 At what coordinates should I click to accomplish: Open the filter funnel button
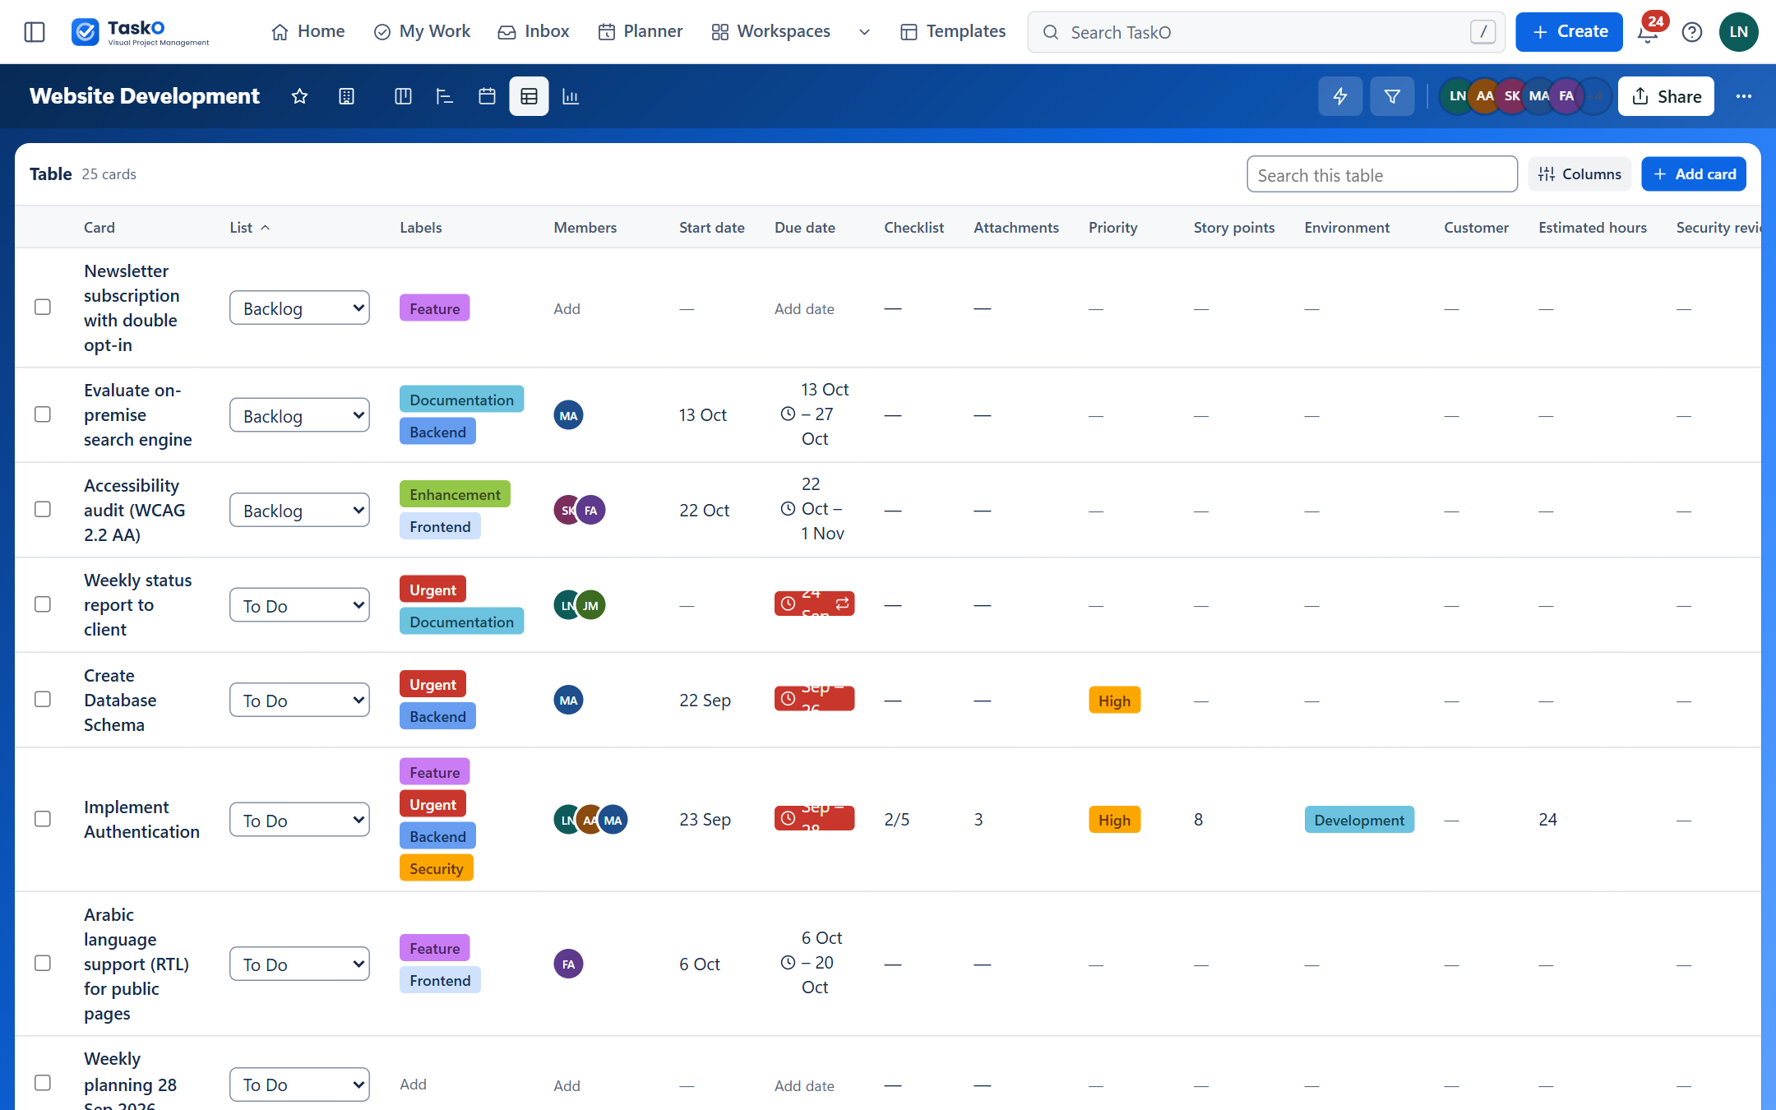(x=1392, y=96)
